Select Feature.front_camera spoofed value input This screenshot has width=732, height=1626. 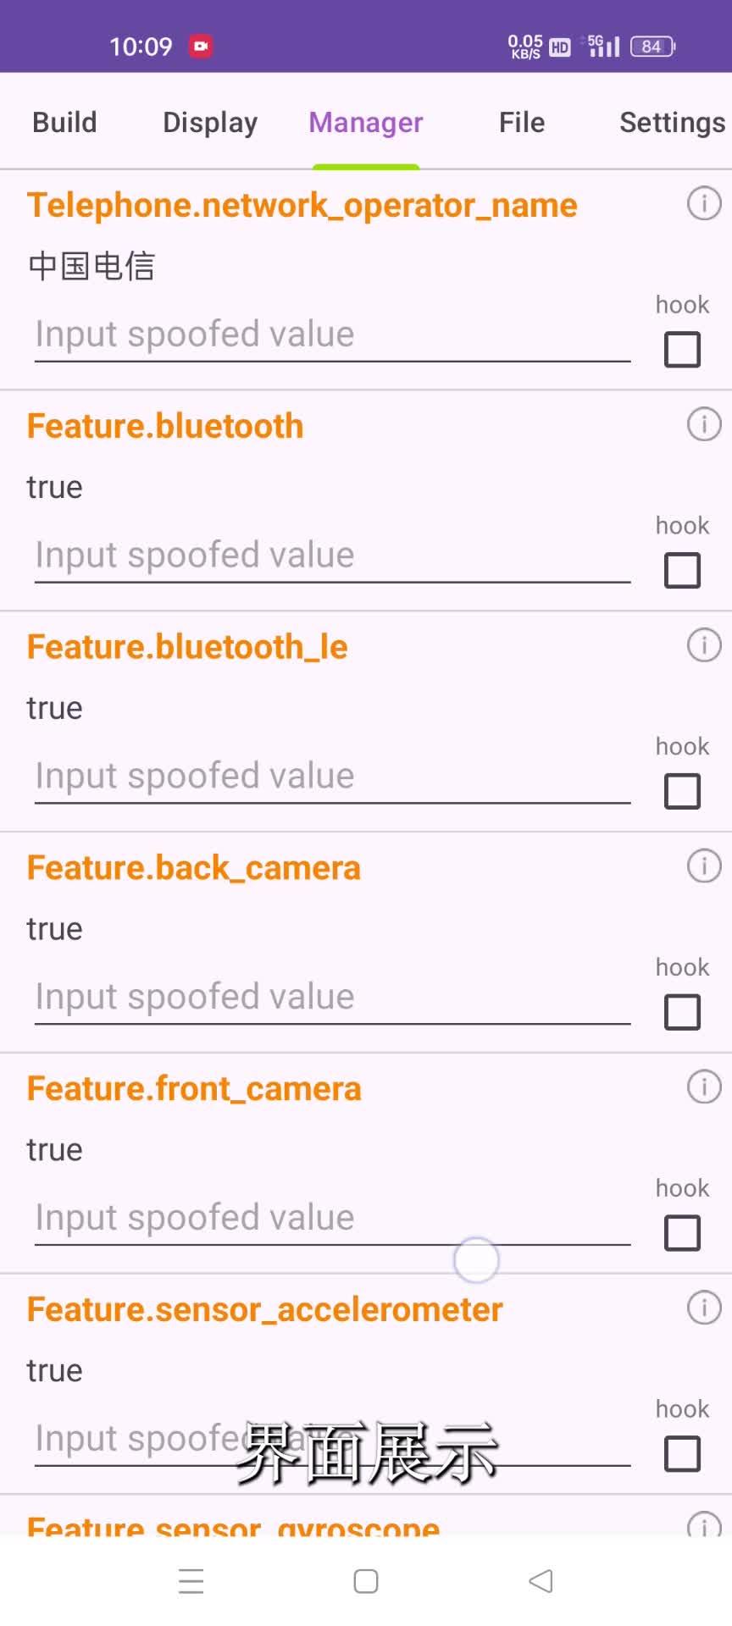pos(332,1218)
